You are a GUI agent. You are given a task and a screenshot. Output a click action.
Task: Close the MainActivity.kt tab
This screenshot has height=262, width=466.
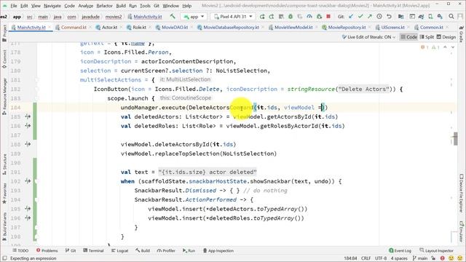50,28
